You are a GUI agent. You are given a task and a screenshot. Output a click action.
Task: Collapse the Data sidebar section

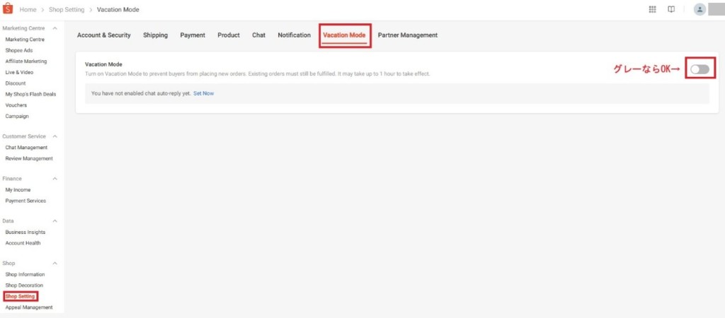55,221
